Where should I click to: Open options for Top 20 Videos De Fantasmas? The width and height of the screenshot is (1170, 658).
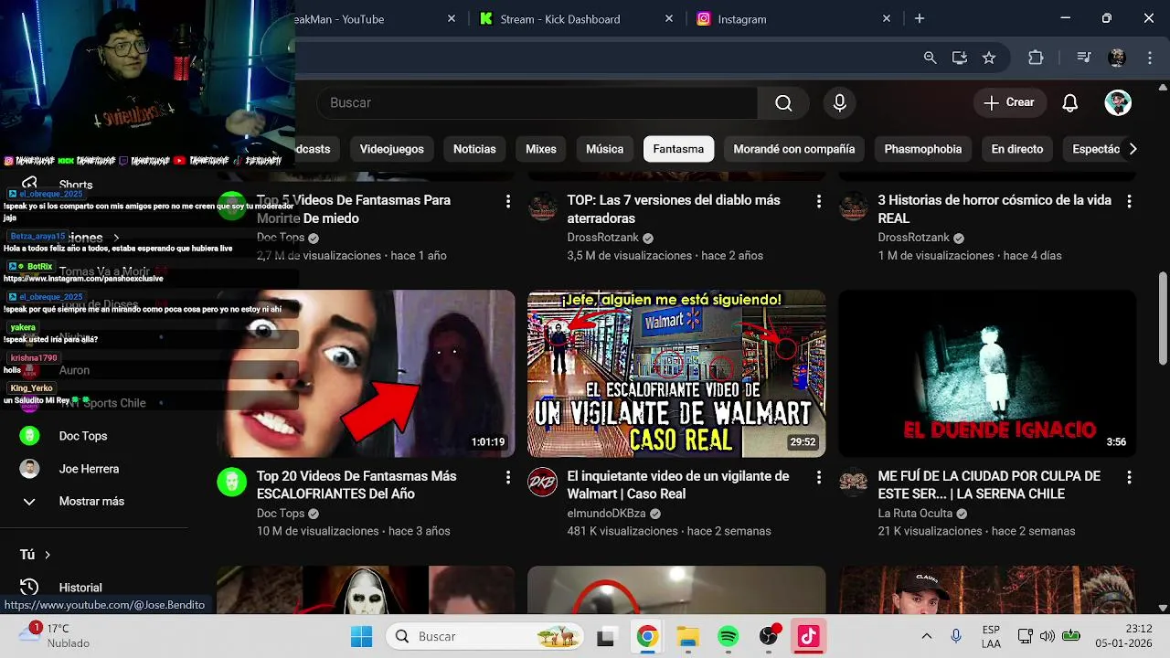pyautogui.click(x=508, y=477)
